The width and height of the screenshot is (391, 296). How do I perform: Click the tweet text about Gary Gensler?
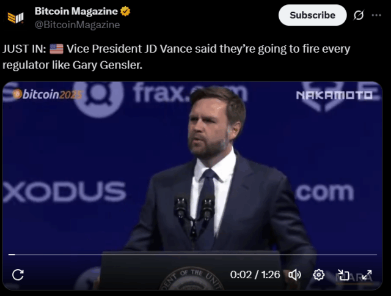point(176,57)
